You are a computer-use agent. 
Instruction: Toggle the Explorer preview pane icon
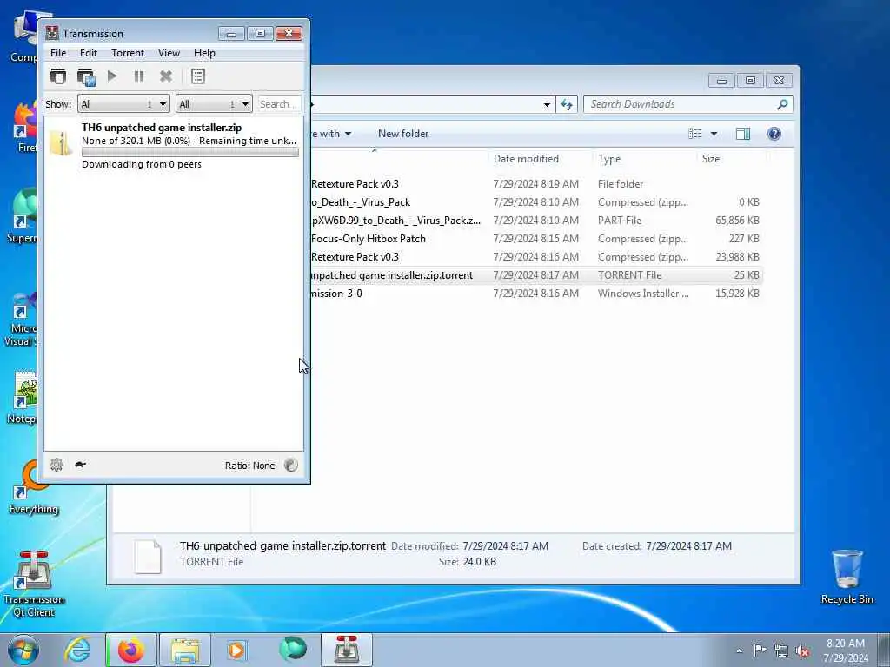pos(743,134)
